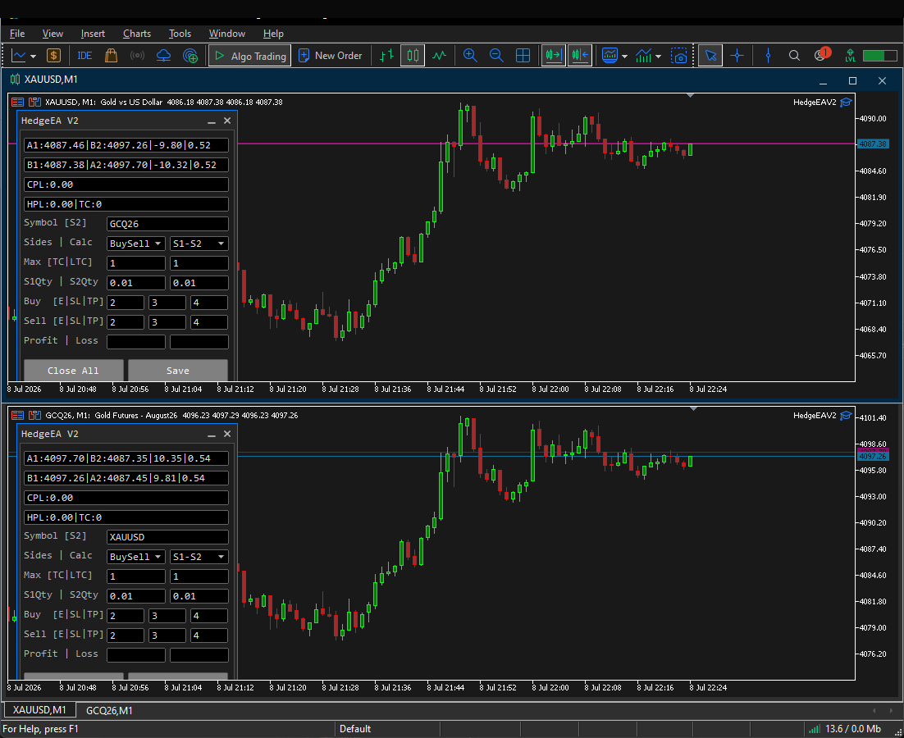Click the Default profile in status bar
This screenshot has width=904, height=738.
355,729
